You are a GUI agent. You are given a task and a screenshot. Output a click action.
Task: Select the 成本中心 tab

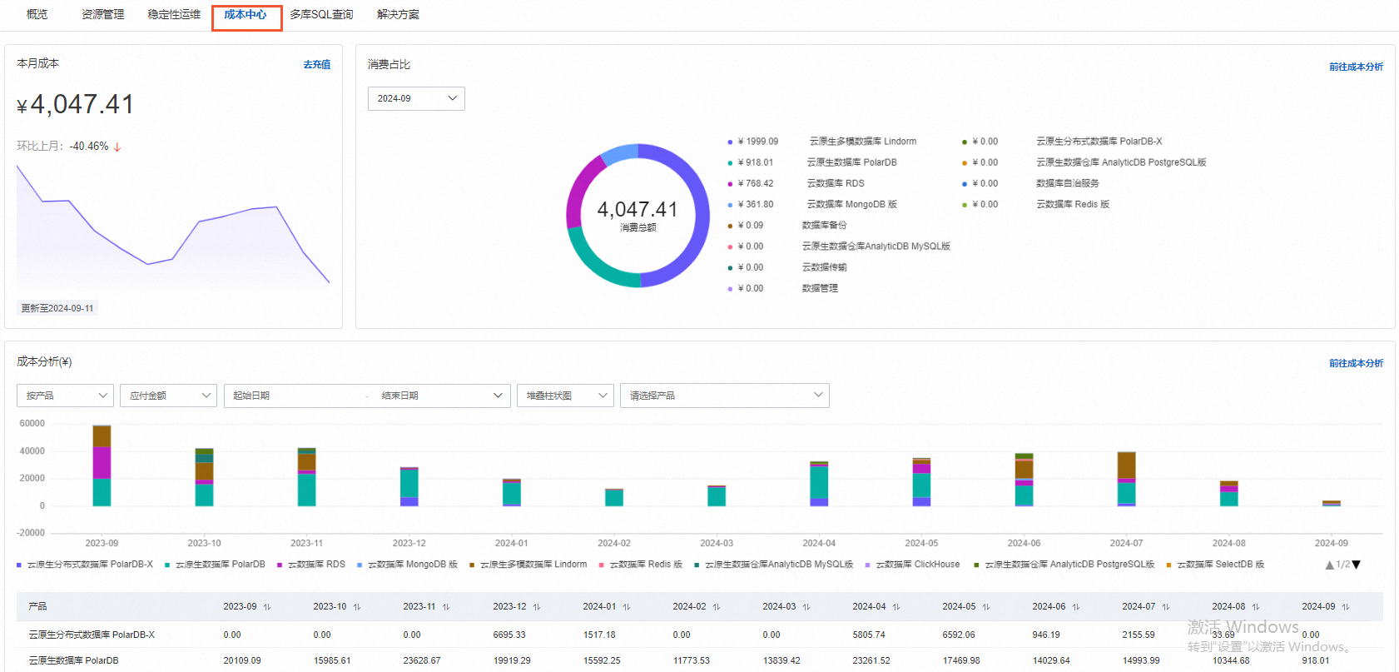coord(246,14)
